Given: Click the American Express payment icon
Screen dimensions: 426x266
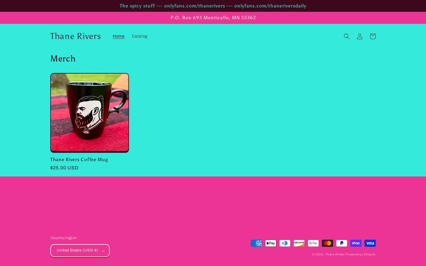Looking at the screenshot, I should coord(256,243).
